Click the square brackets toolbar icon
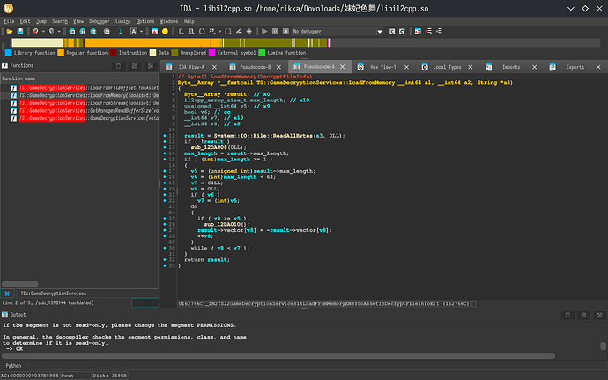This screenshot has height=380, width=608. click(x=228, y=32)
